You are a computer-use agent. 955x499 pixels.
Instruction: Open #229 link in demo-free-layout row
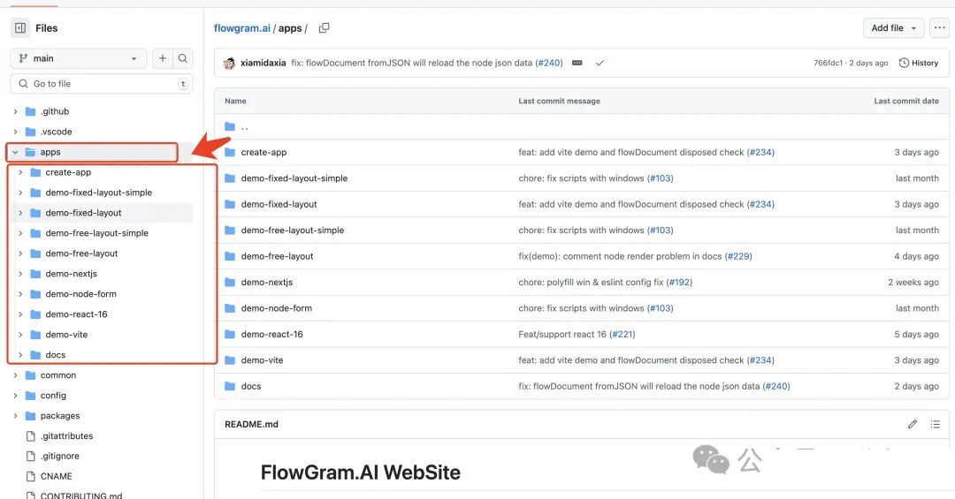click(738, 256)
